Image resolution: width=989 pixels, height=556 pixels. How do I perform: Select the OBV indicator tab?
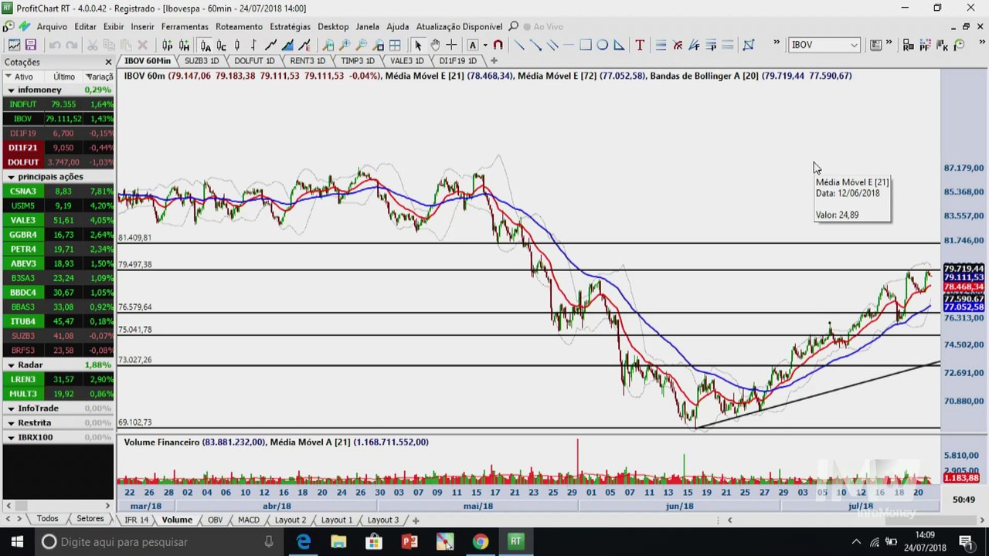[215, 520]
